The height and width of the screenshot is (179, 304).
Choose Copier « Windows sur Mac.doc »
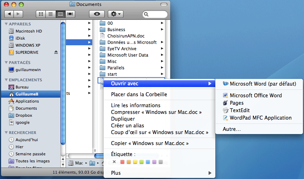pyautogui.click(x=159, y=143)
